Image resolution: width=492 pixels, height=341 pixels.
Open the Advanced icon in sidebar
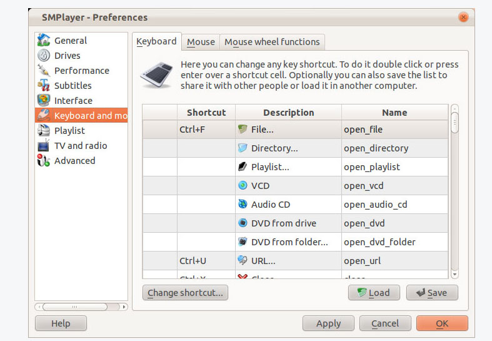[44, 160]
